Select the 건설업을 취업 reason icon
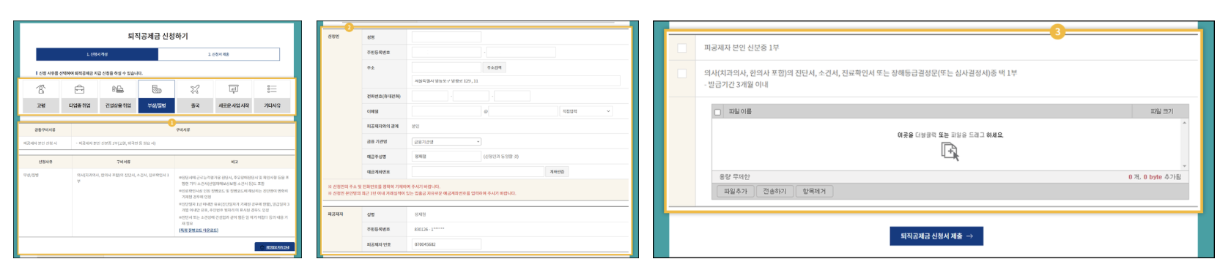The height and width of the screenshot is (278, 1231). click(118, 96)
